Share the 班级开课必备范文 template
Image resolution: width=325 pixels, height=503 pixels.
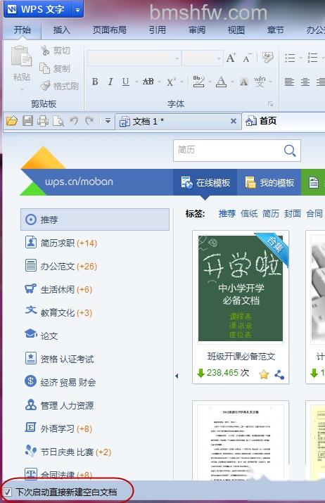pos(279,374)
